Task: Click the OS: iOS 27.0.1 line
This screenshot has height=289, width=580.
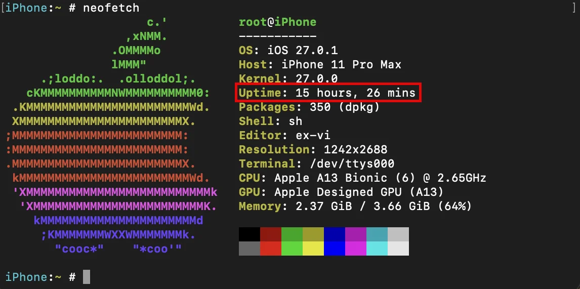Action: (288, 50)
